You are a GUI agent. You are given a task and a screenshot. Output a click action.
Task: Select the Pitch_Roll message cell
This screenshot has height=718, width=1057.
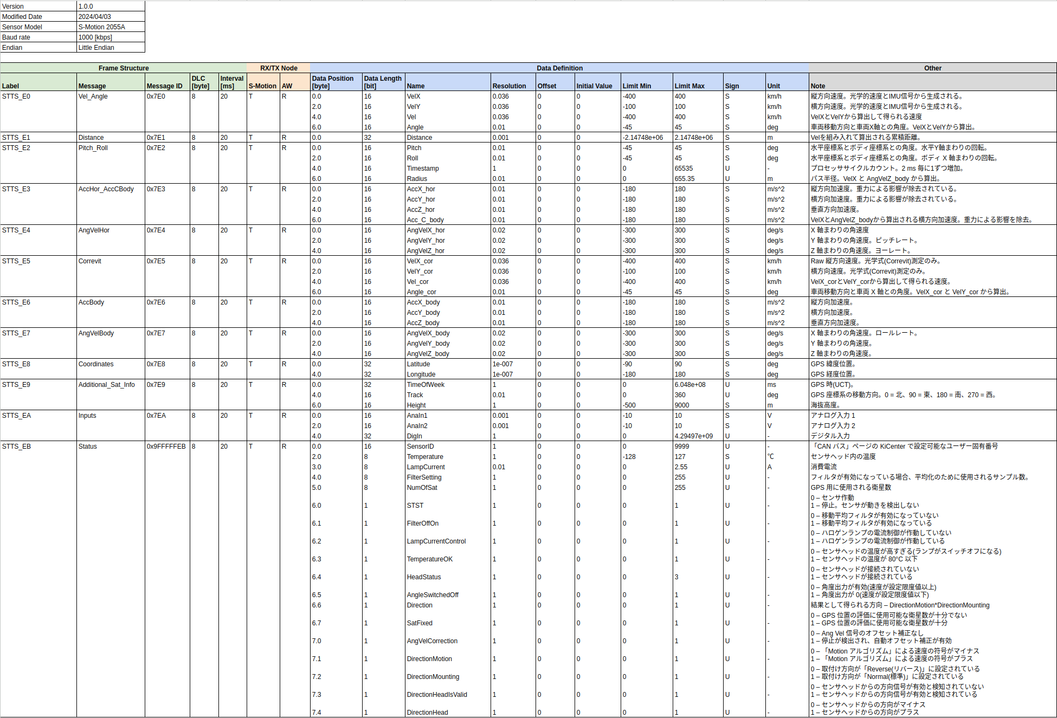coord(111,148)
